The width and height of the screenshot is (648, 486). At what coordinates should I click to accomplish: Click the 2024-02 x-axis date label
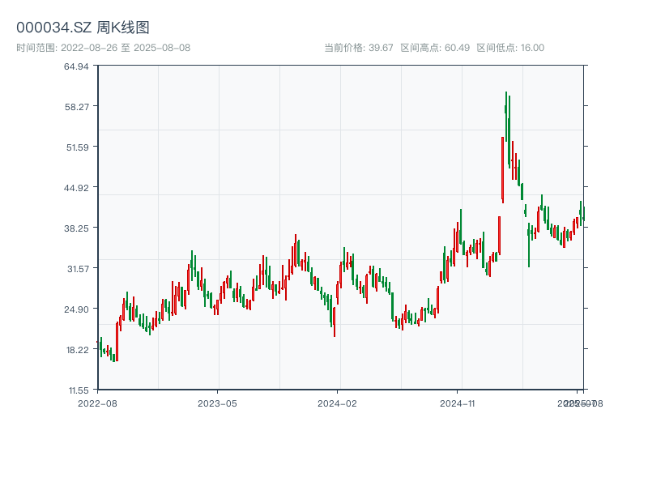(x=337, y=403)
